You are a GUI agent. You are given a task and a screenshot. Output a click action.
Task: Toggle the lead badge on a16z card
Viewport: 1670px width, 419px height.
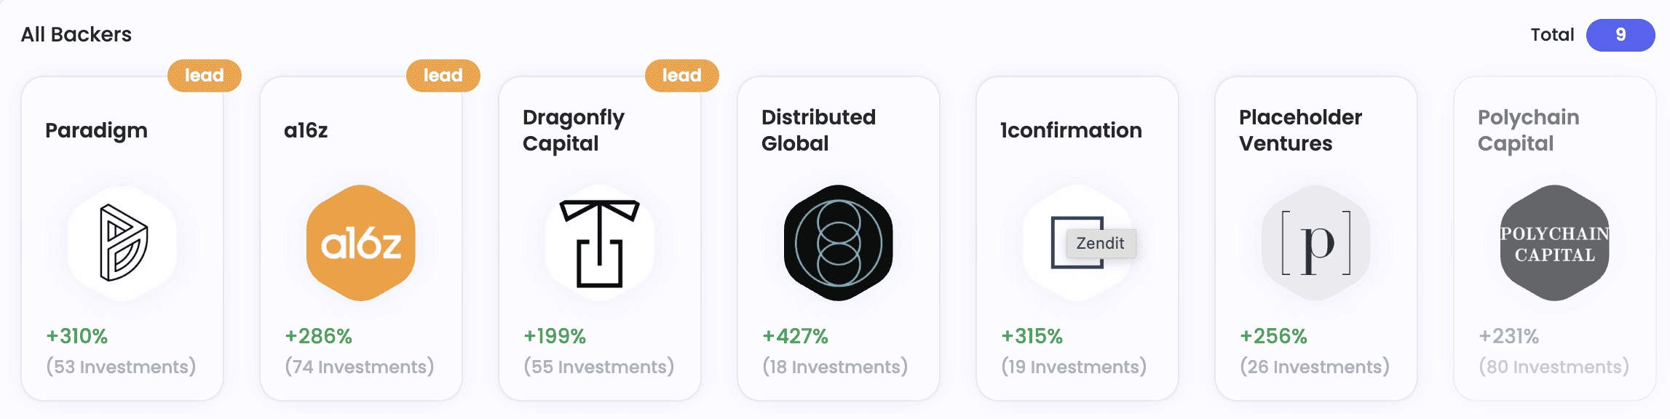pos(443,75)
